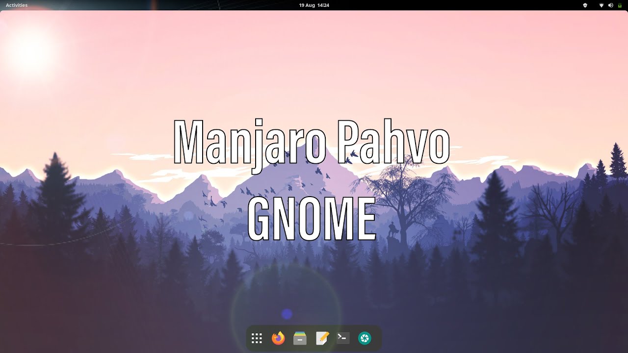Click the shield security tray icon
This screenshot has height=353, width=628.
pos(585,5)
